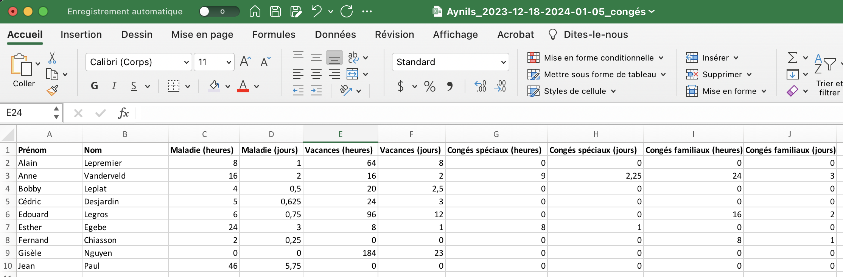Image resolution: width=843 pixels, height=277 pixels.
Task: Open the Formules tab
Action: tap(274, 34)
